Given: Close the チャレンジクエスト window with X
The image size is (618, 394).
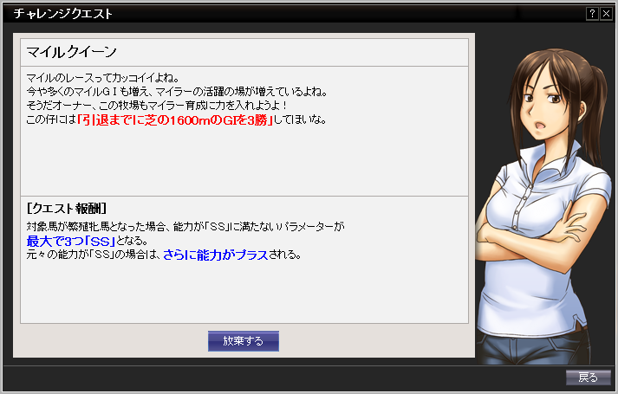Looking at the screenshot, I should 606,13.
